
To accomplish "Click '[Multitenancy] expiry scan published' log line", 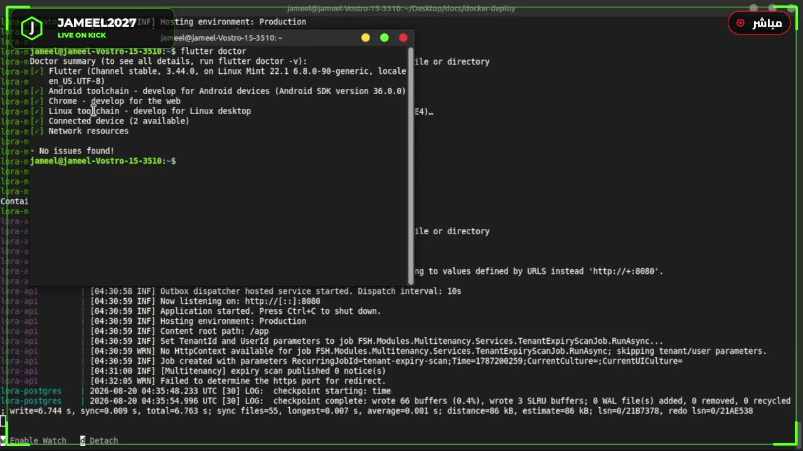I will tap(238, 371).
